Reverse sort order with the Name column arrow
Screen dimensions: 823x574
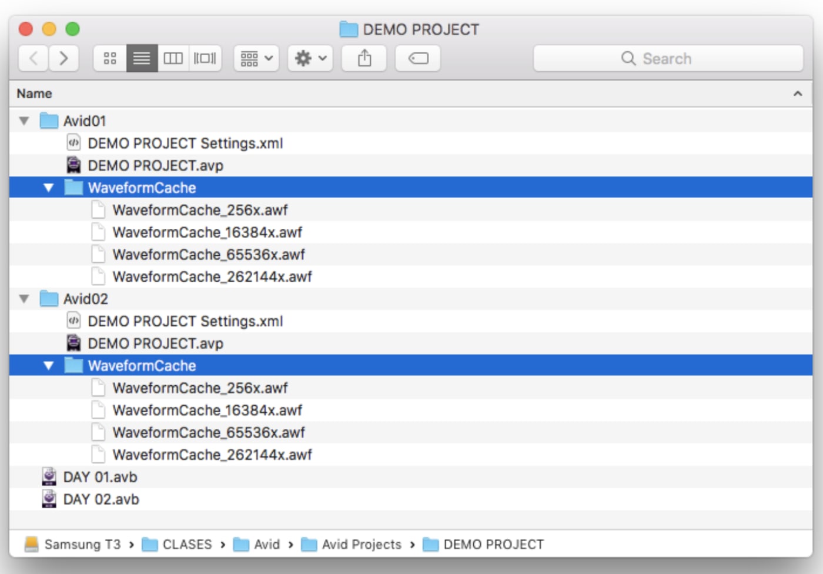pyautogui.click(x=798, y=94)
